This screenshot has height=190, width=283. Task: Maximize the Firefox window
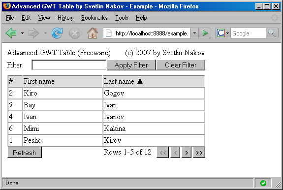tap(267, 6)
